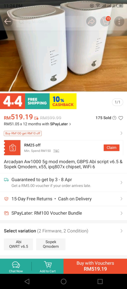Add the modem to cart
Screen dimensions: 127x289
coord(48,266)
